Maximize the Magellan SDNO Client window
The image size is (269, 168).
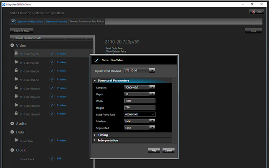[252, 4]
